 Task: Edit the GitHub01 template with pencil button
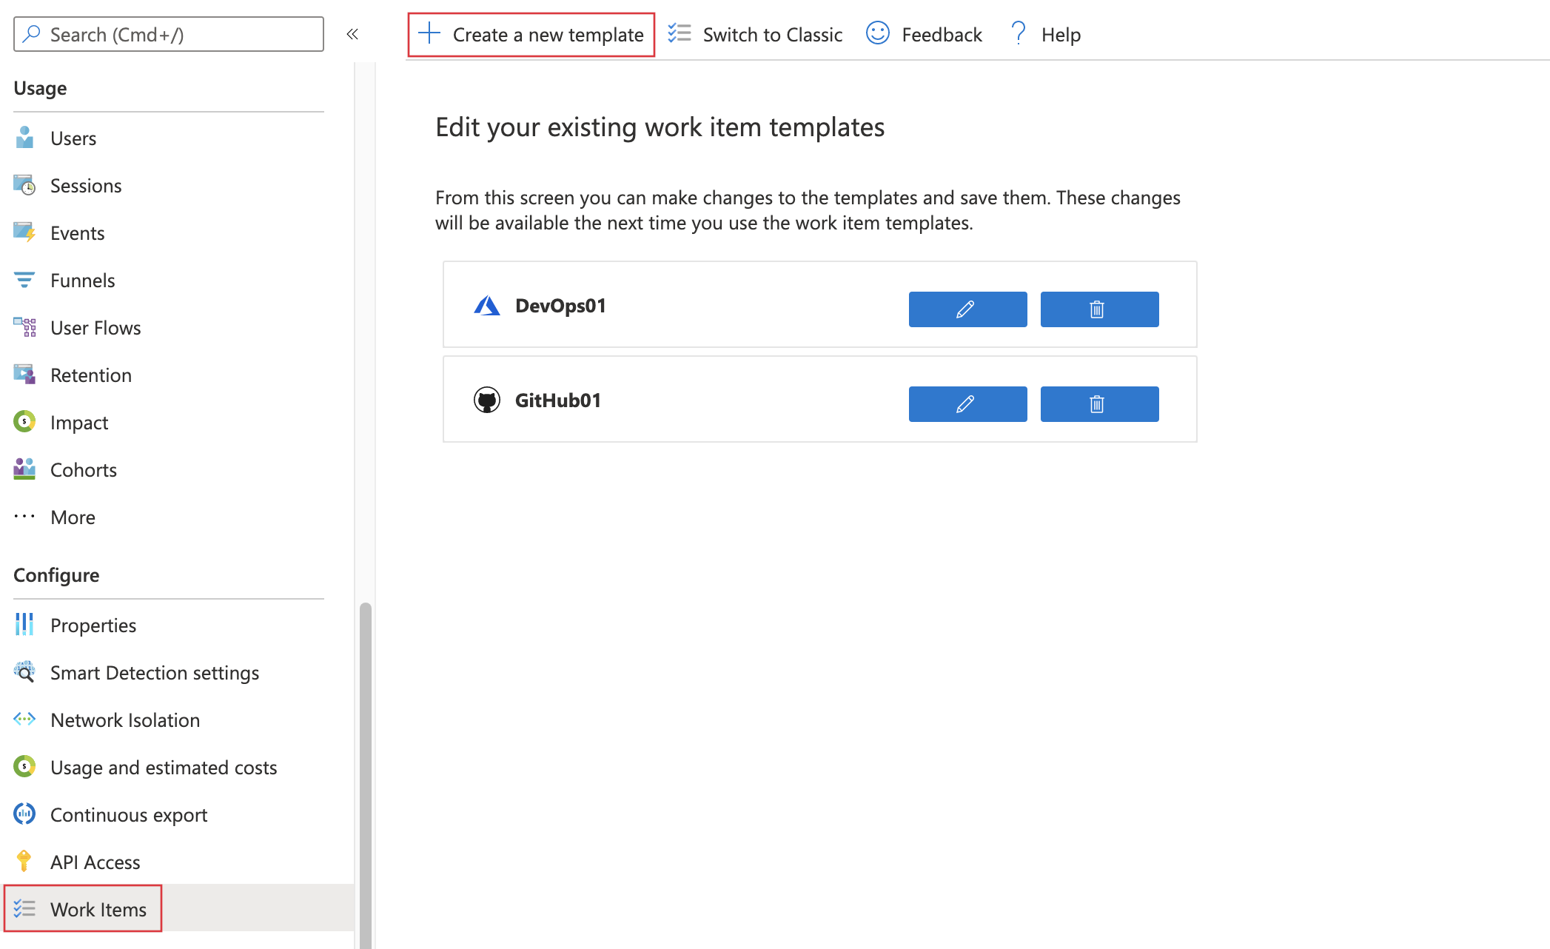(x=967, y=403)
